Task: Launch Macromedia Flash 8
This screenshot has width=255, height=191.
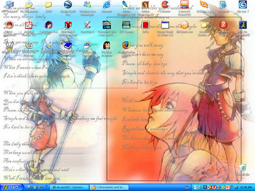Action: pos(223,28)
